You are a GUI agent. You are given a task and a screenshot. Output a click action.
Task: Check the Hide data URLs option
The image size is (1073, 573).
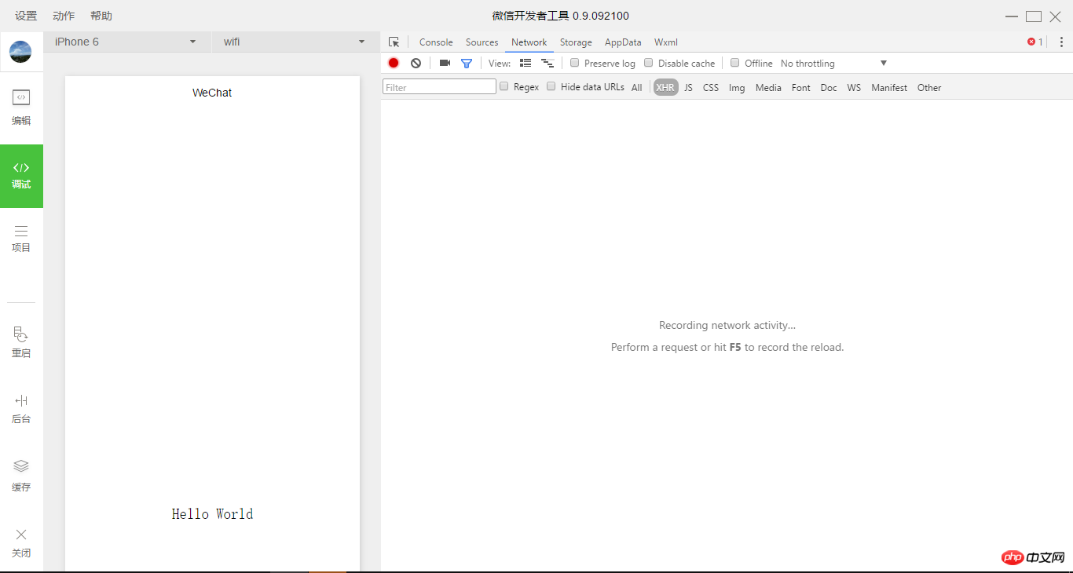click(551, 86)
